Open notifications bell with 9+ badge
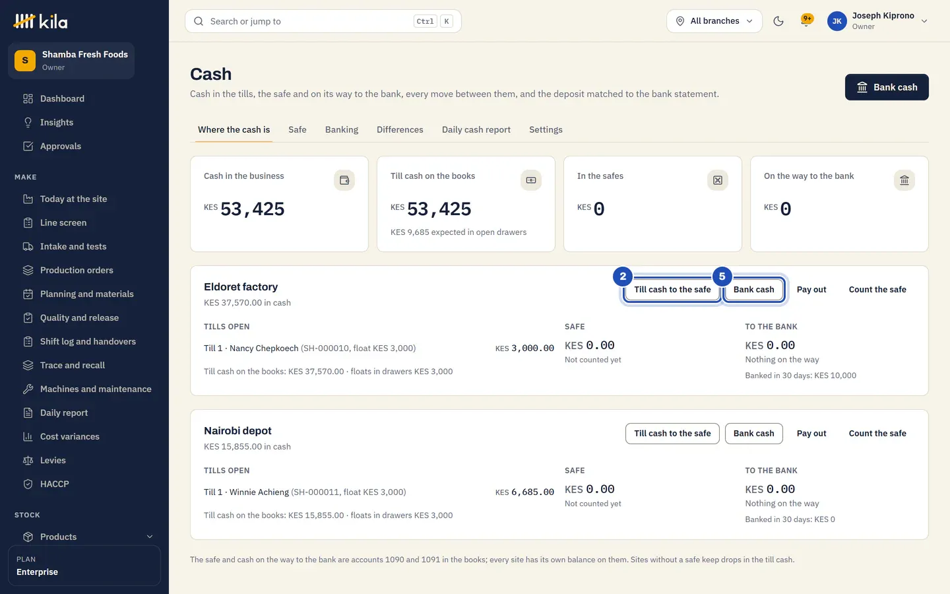The image size is (950, 594). pos(806,21)
